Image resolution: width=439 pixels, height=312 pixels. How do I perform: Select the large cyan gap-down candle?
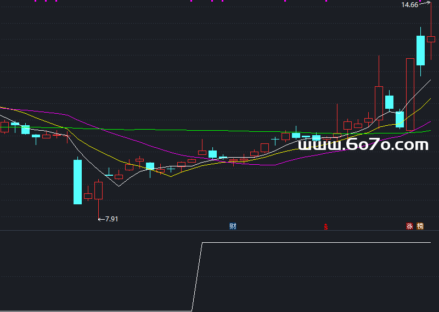coord(77,181)
